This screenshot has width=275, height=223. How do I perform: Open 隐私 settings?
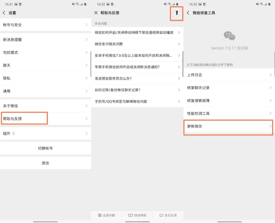[x=46, y=78]
